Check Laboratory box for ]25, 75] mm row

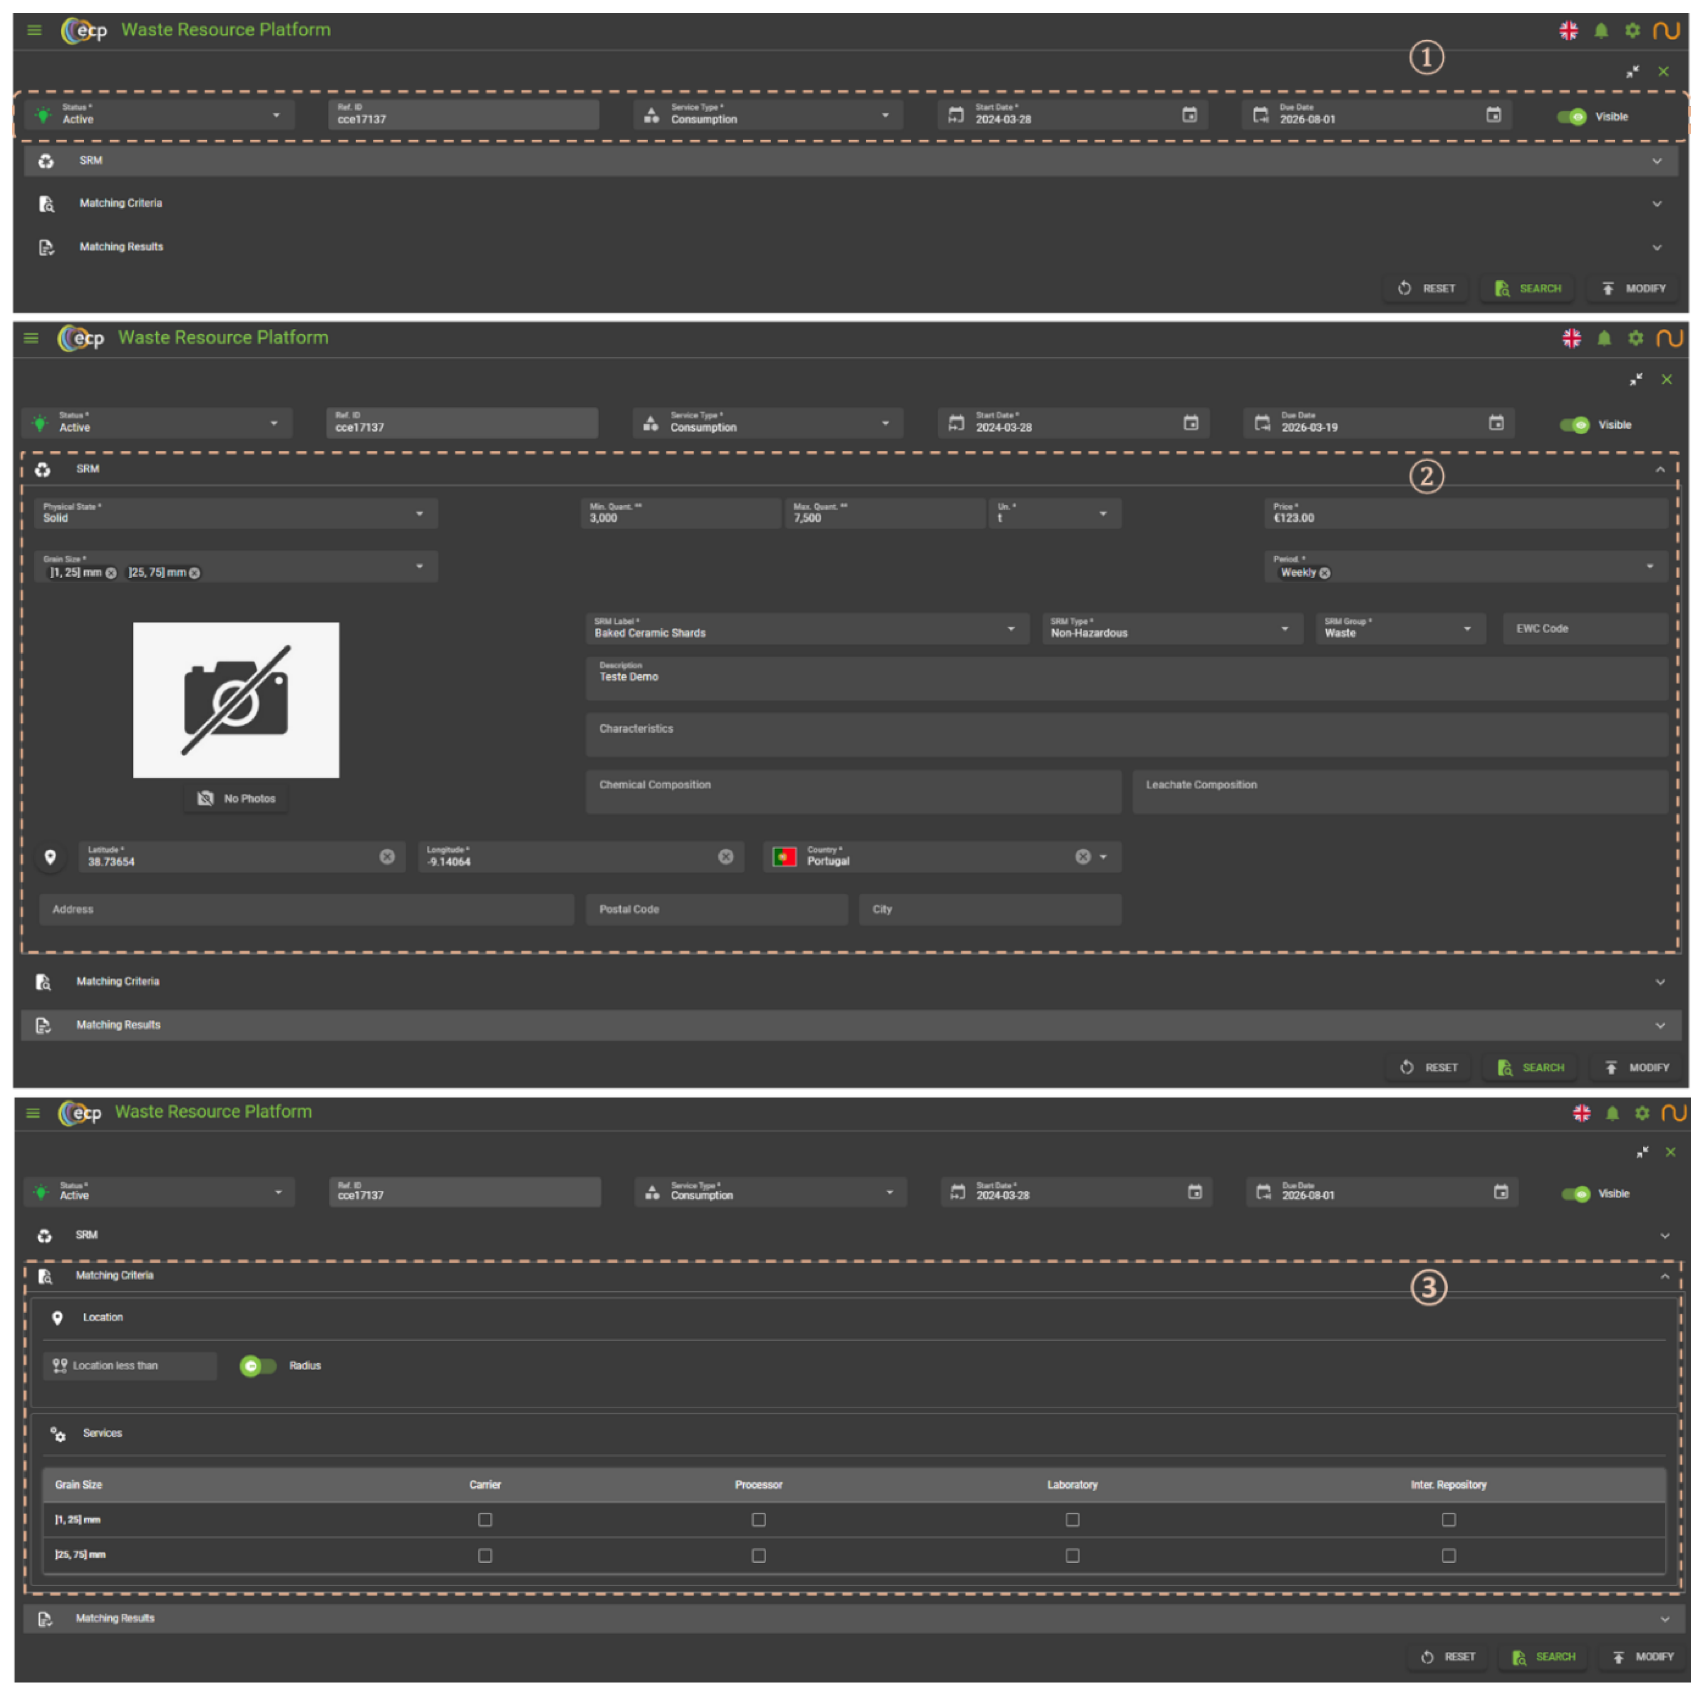coord(1072,1557)
